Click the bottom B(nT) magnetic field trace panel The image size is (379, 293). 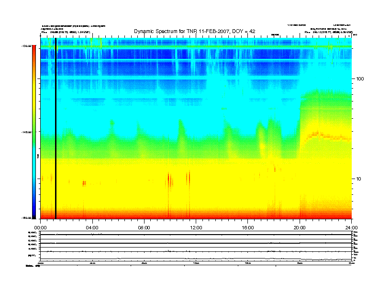[x=196, y=256]
